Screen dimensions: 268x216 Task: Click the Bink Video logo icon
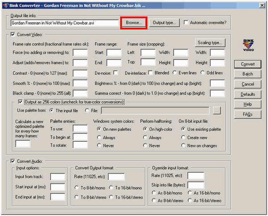pyautogui.click(x=248, y=45)
